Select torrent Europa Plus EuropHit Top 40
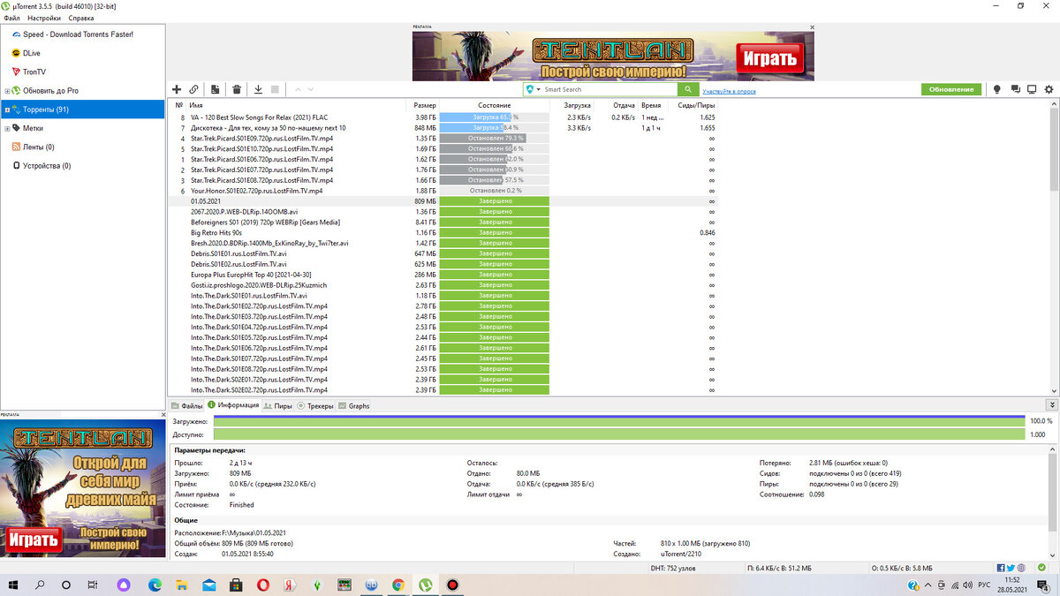Image resolution: width=1060 pixels, height=596 pixels. pos(251,275)
